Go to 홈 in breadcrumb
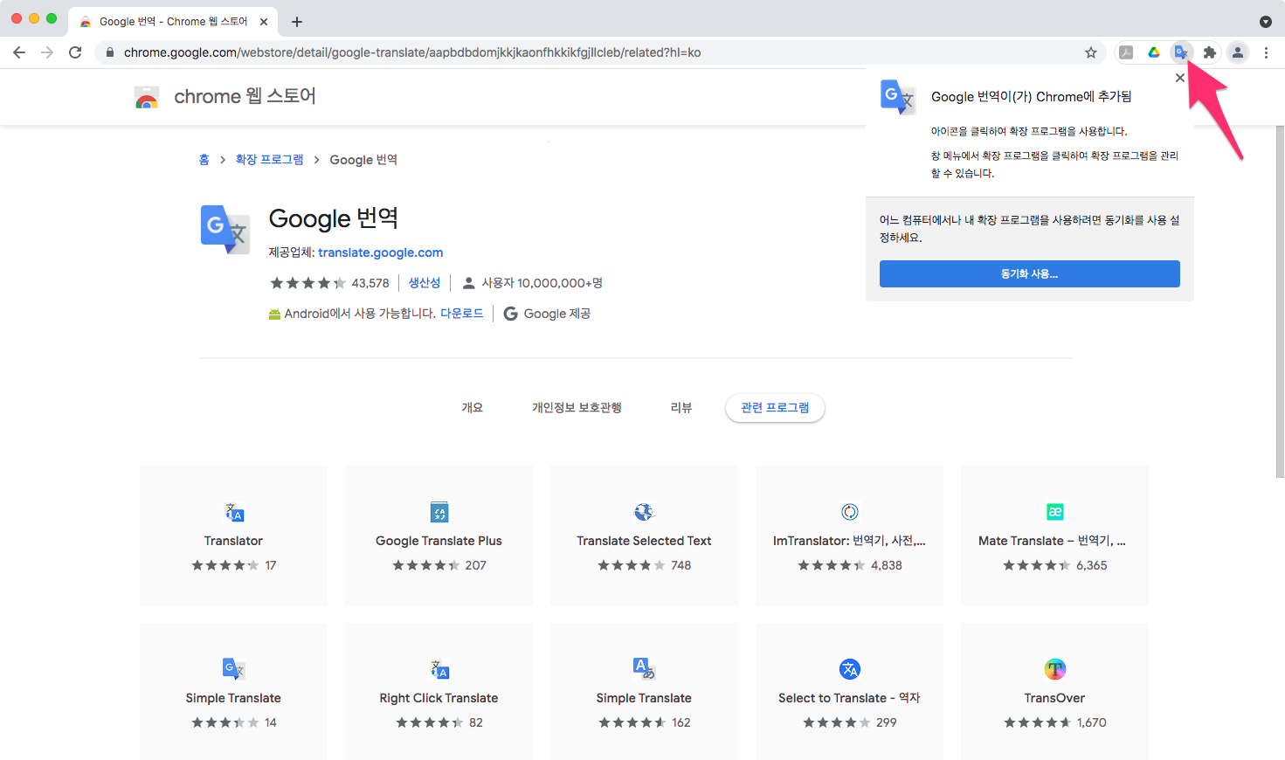 204,160
